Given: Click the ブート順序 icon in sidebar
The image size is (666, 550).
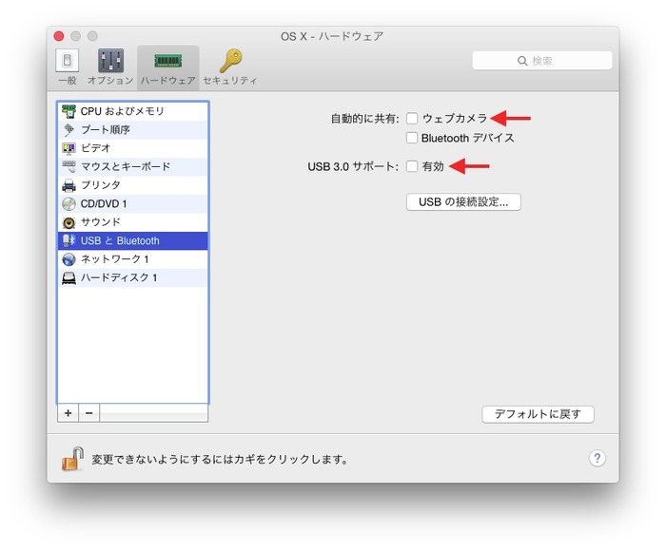Looking at the screenshot, I should [x=69, y=130].
